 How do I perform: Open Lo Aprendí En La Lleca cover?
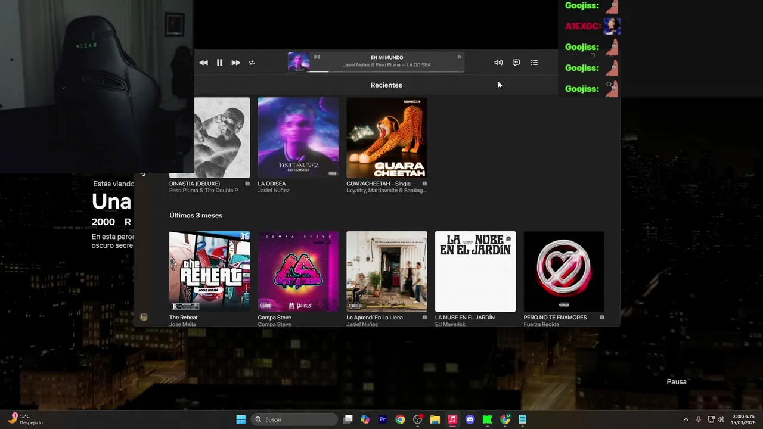387,271
